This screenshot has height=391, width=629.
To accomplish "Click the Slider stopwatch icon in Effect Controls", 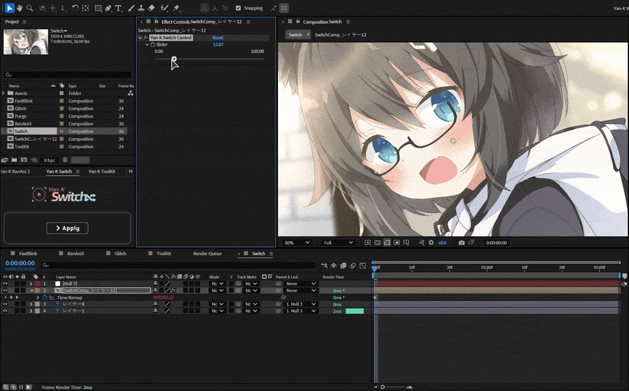I will (153, 45).
